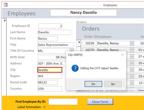Click the Last Name field Davolio
Viewport: 144px width, 110px height.
click(x=54, y=32)
